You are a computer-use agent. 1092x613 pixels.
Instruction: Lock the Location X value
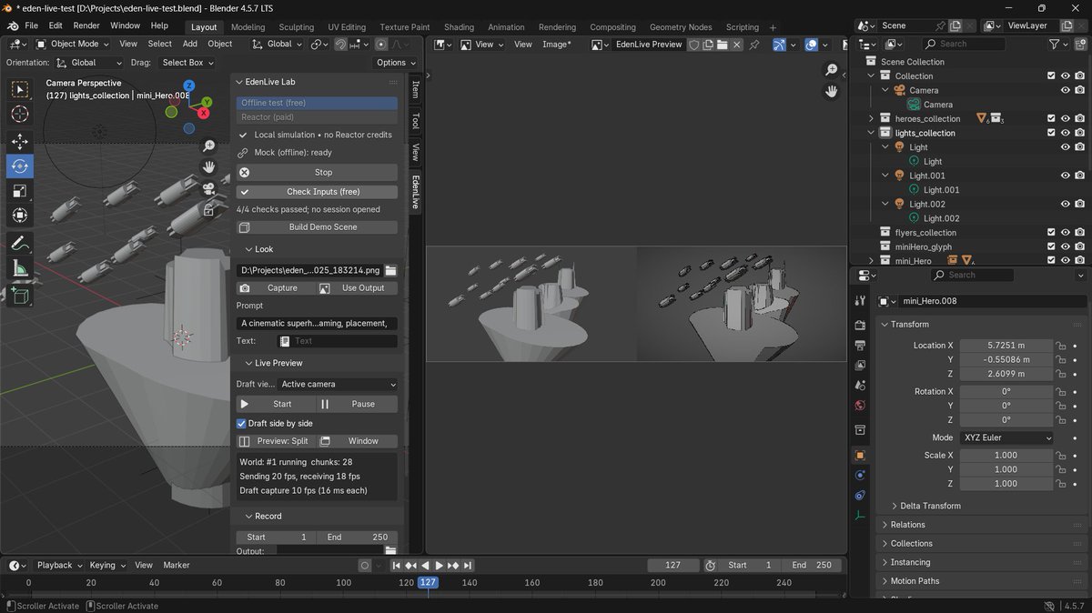click(1061, 346)
